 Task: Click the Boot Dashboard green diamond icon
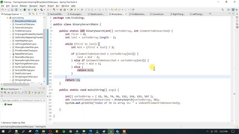tap(39, 93)
